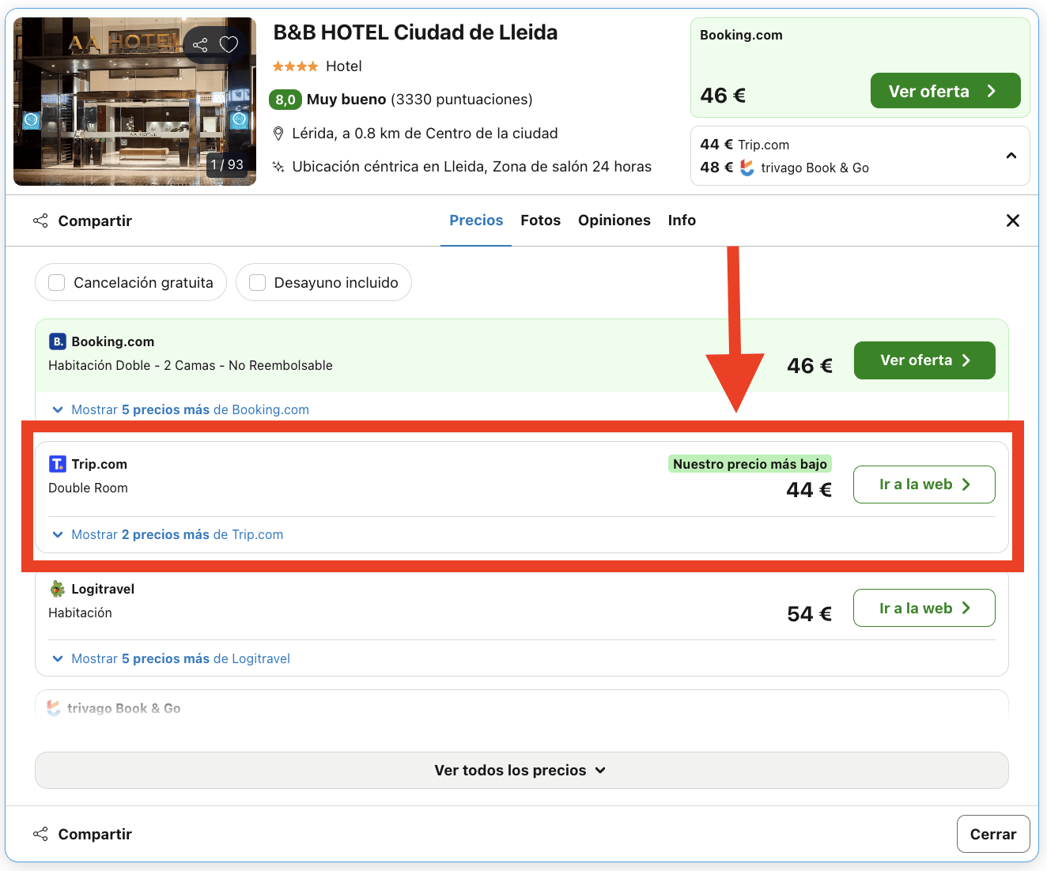1047x871 pixels.
Task: Click the location pin icon by Lérida
Action: click(278, 134)
